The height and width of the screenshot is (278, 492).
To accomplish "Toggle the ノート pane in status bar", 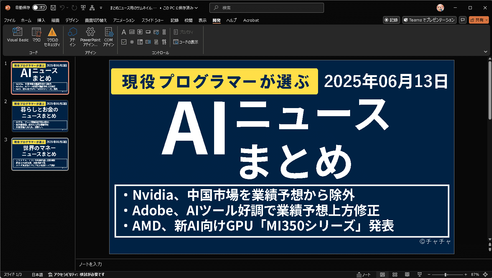I will [364, 275].
